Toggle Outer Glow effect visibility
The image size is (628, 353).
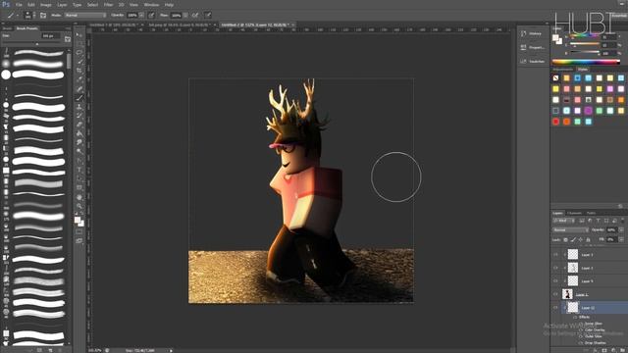(581, 336)
